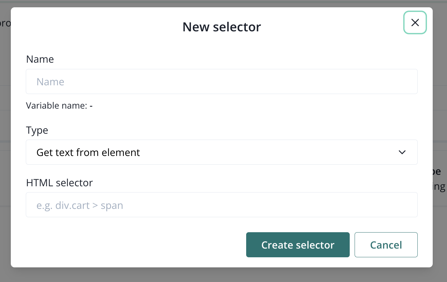The height and width of the screenshot is (282, 447).
Task: Click the 'Type' field label
Action: 37,130
